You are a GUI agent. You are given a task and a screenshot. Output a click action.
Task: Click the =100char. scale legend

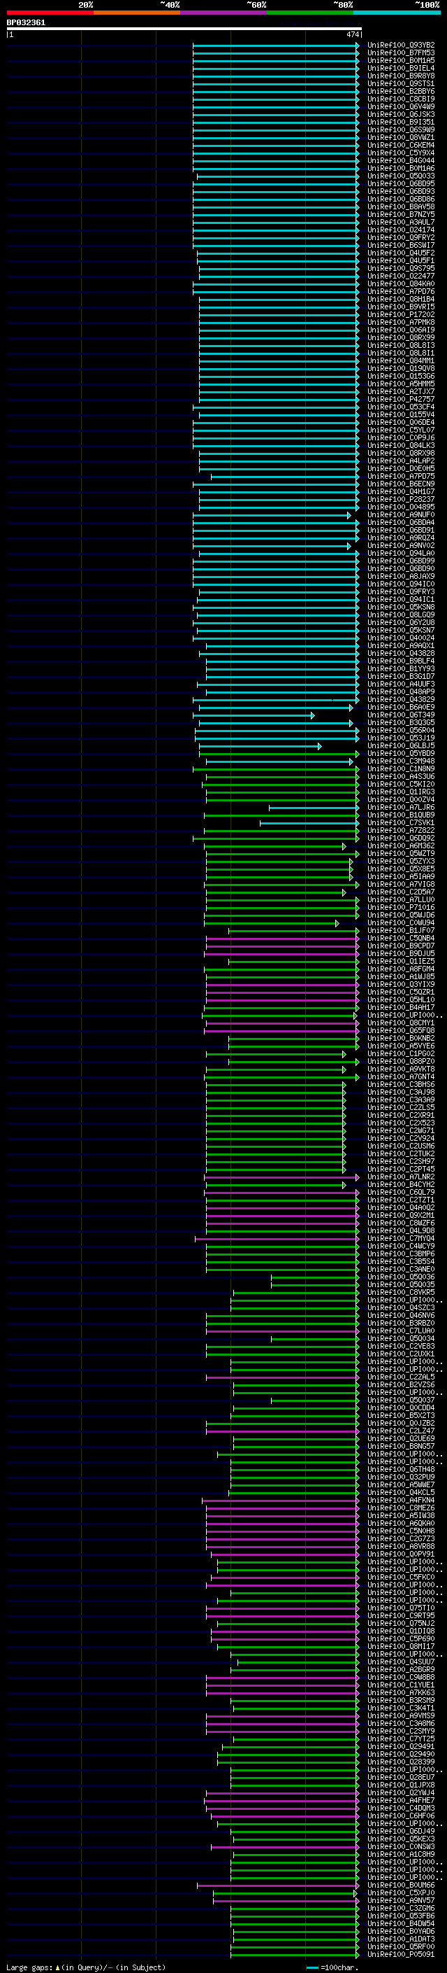point(331,1967)
